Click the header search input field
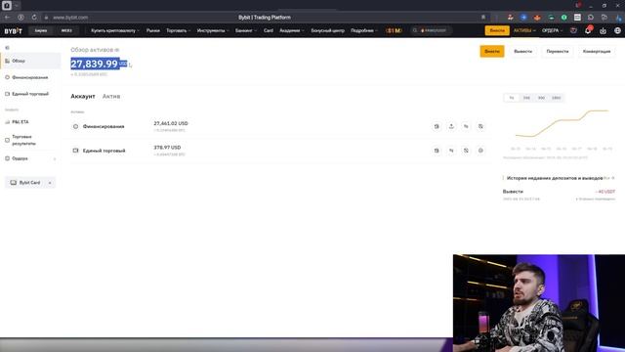This screenshot has height=352, width=625. pos(432,30)
